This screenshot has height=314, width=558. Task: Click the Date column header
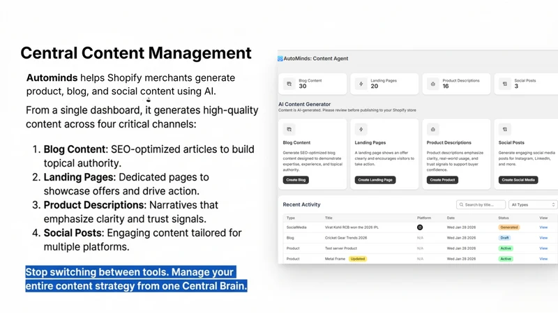(x=451, y=218)
